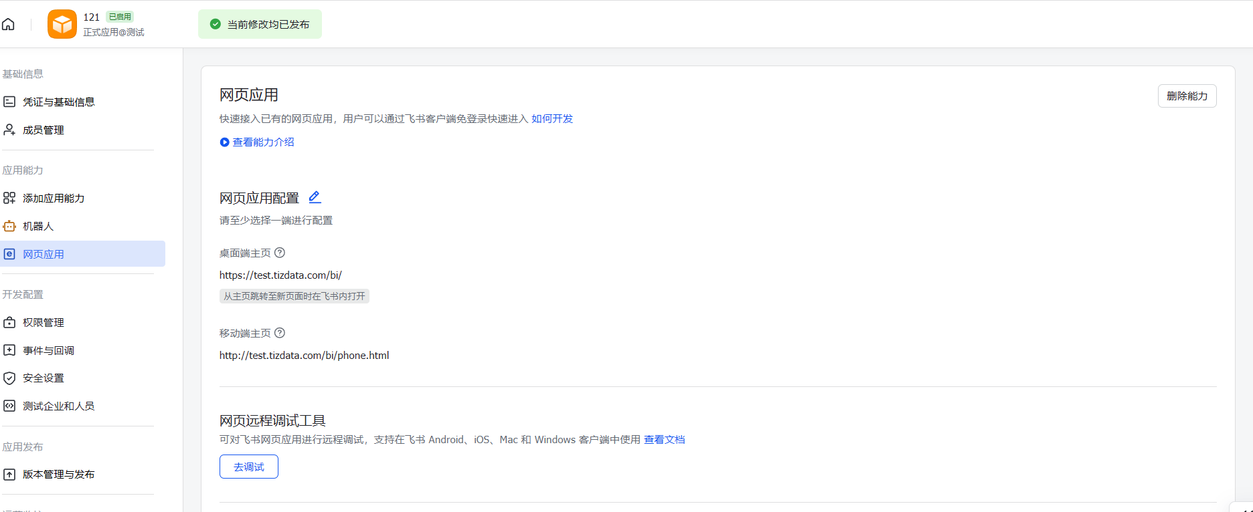
Task: Open 事件与回调 settings
Action: 48,350
